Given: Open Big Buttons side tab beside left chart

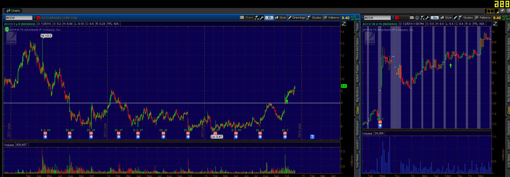Looking at the screenshot, I should pos(357,94).
